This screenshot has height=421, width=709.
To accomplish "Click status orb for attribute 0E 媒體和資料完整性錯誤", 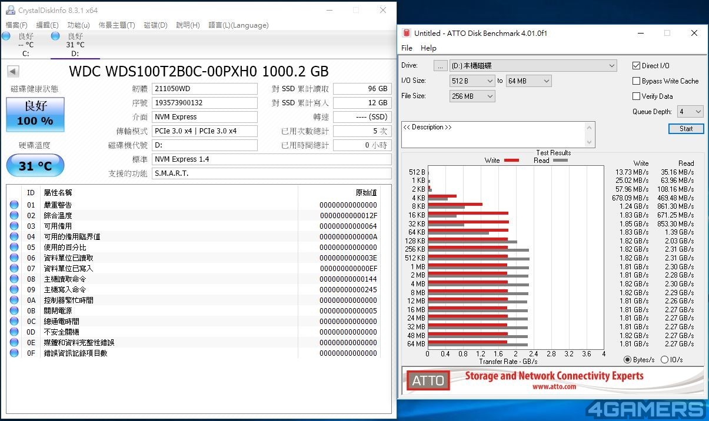I will click(14, 342).
